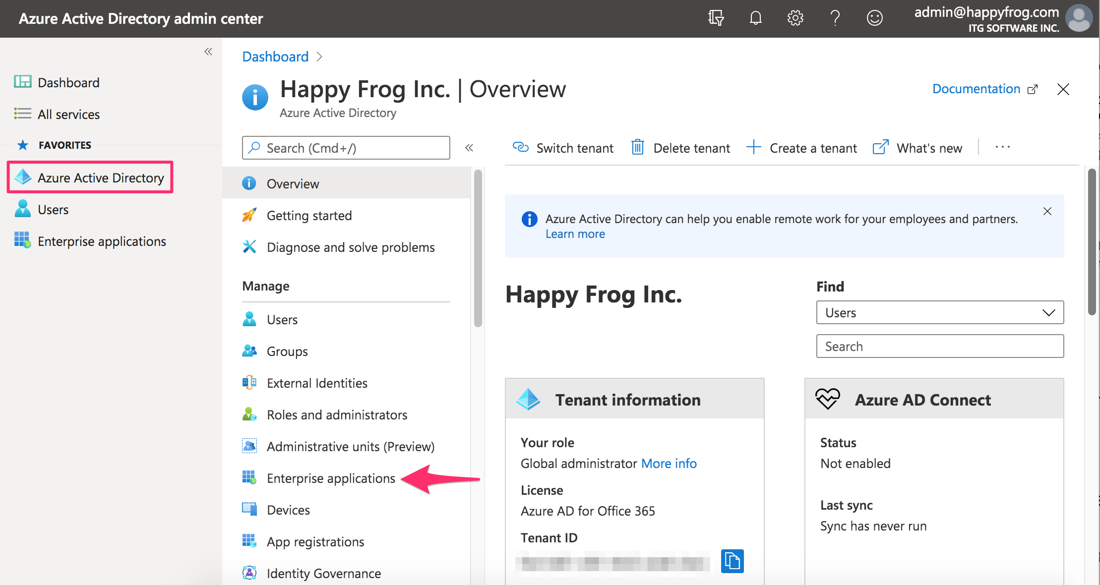Open portal settings gear

(795, 18)
